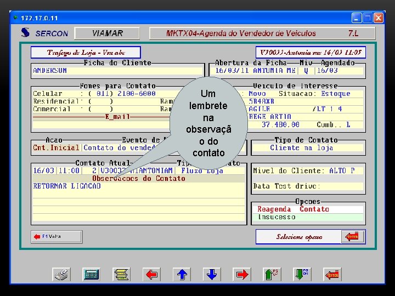Open the calculator icon in bottom toolbar
395x296 pixels.
click(91, 275)
